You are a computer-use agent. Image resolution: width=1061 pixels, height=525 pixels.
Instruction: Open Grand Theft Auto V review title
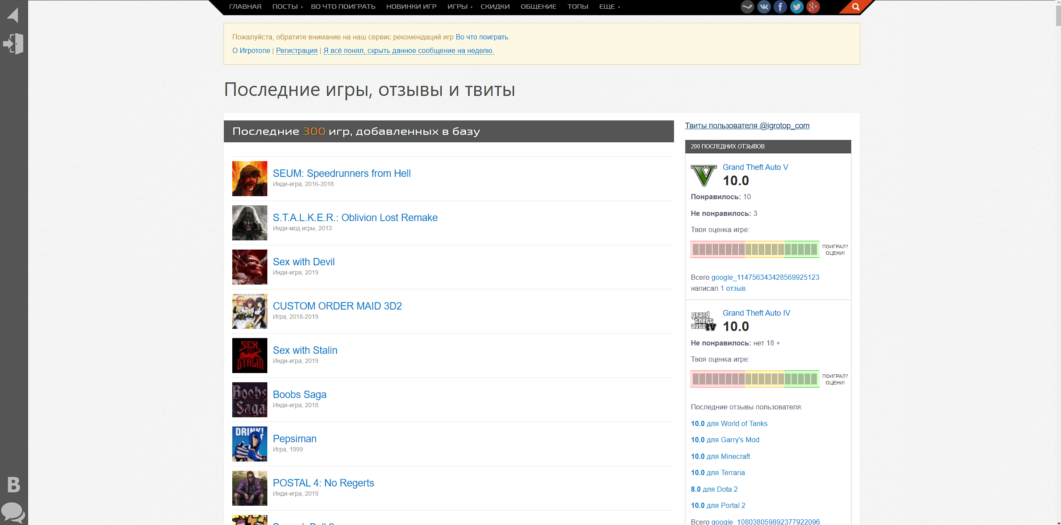(755, 167)
